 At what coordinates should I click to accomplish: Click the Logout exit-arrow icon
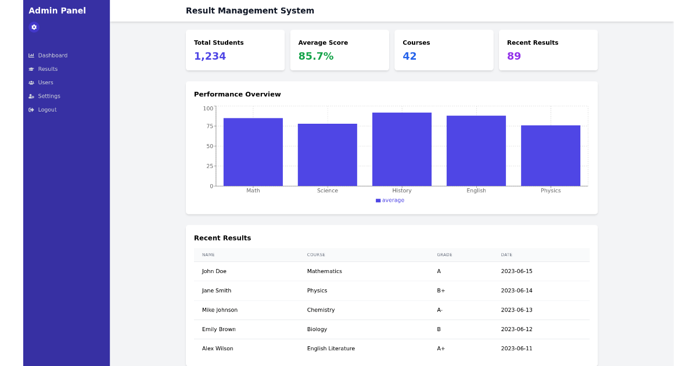coord(30,109)
